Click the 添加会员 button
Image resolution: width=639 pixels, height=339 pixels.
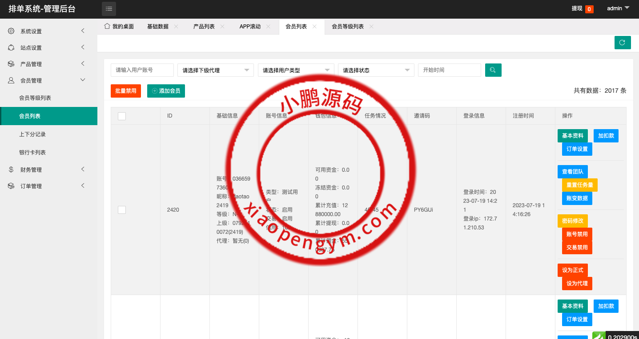(166, 91)
